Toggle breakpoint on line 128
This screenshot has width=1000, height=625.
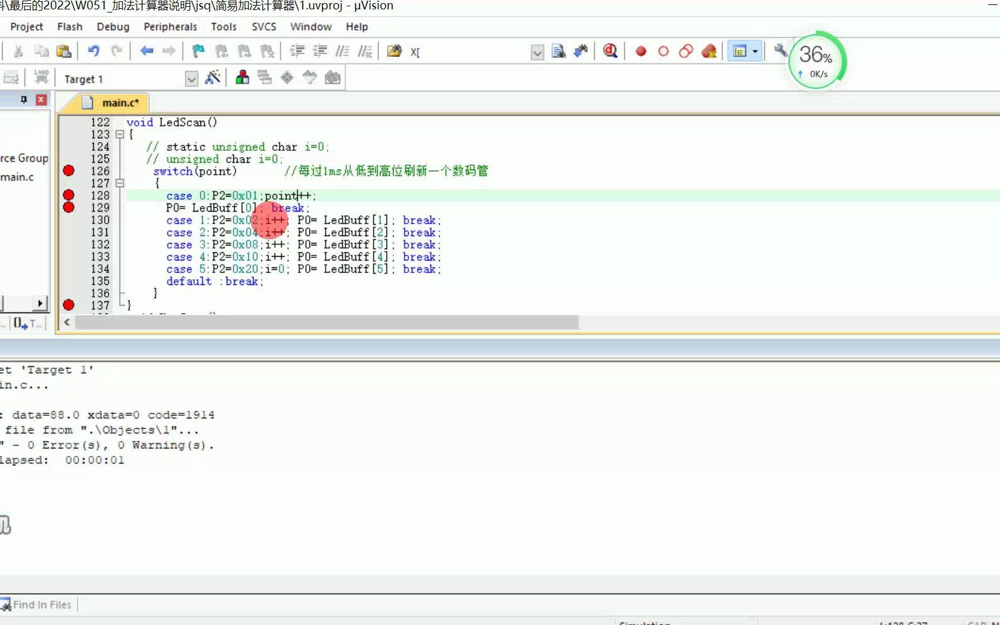pyautogui.click(x=69, y=195)
